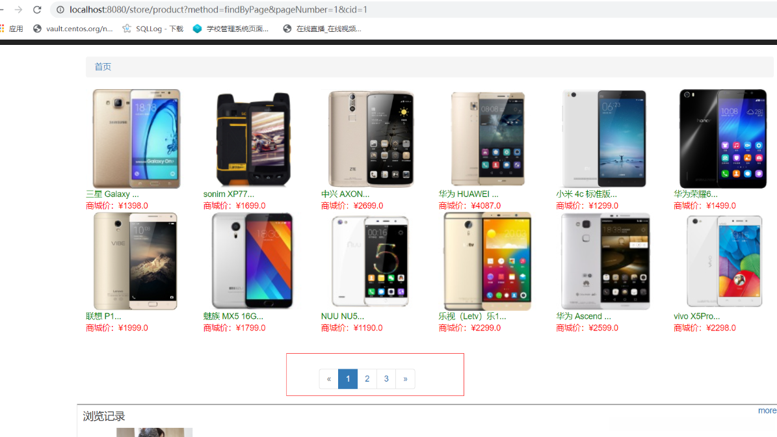Image resolution: width=777 pixels, height=437 pixels.
Task: Open the 学校管理系统页面 bookmark
Action: [x=231, y=29]
